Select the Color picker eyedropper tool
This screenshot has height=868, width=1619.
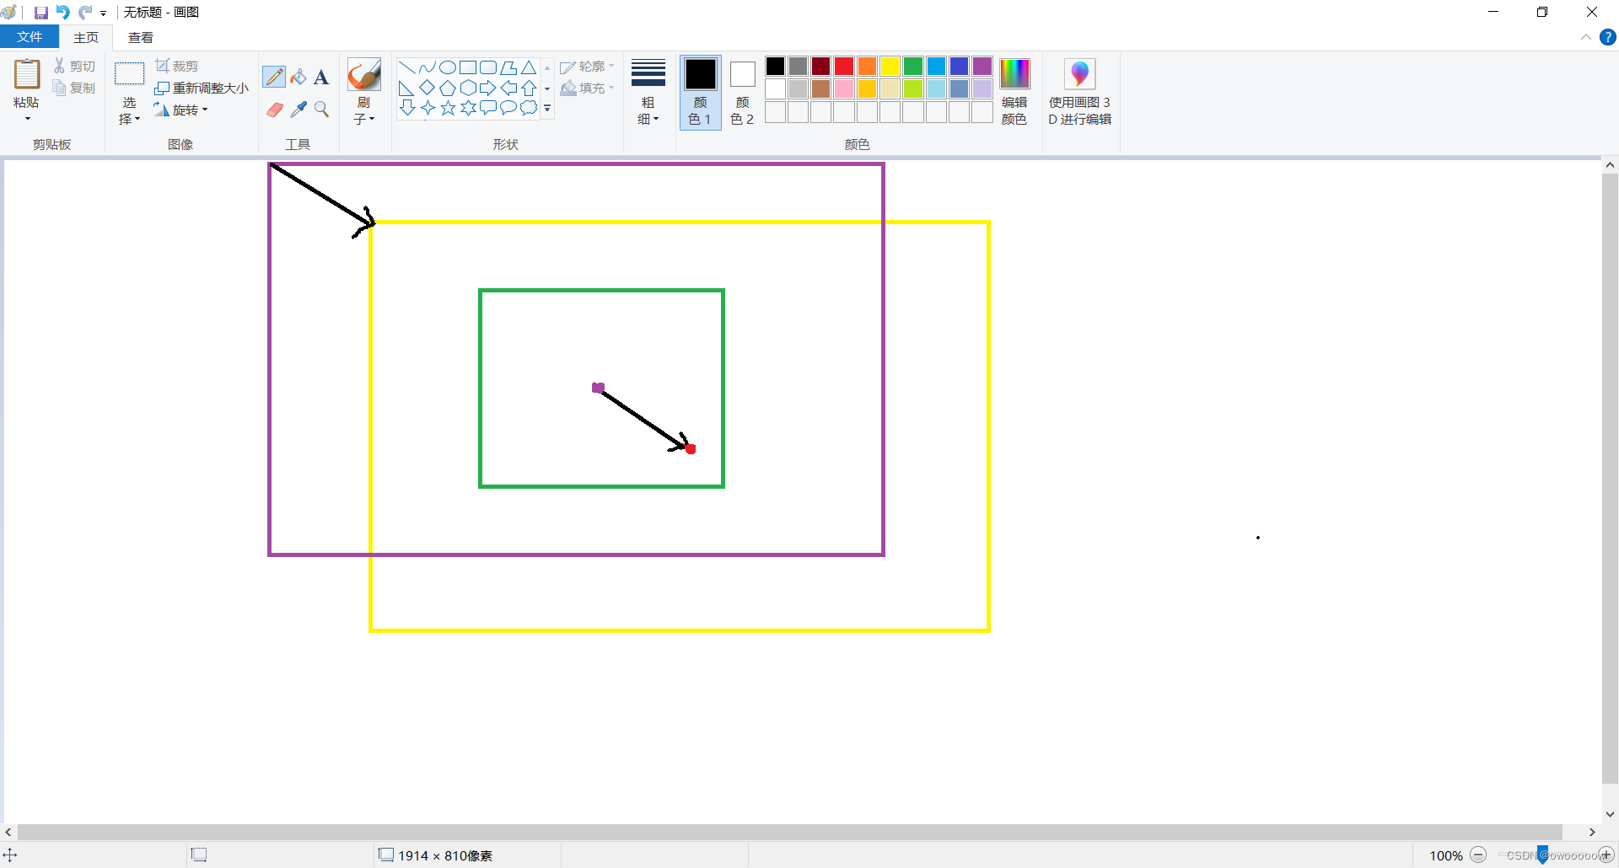click(299, 110)
